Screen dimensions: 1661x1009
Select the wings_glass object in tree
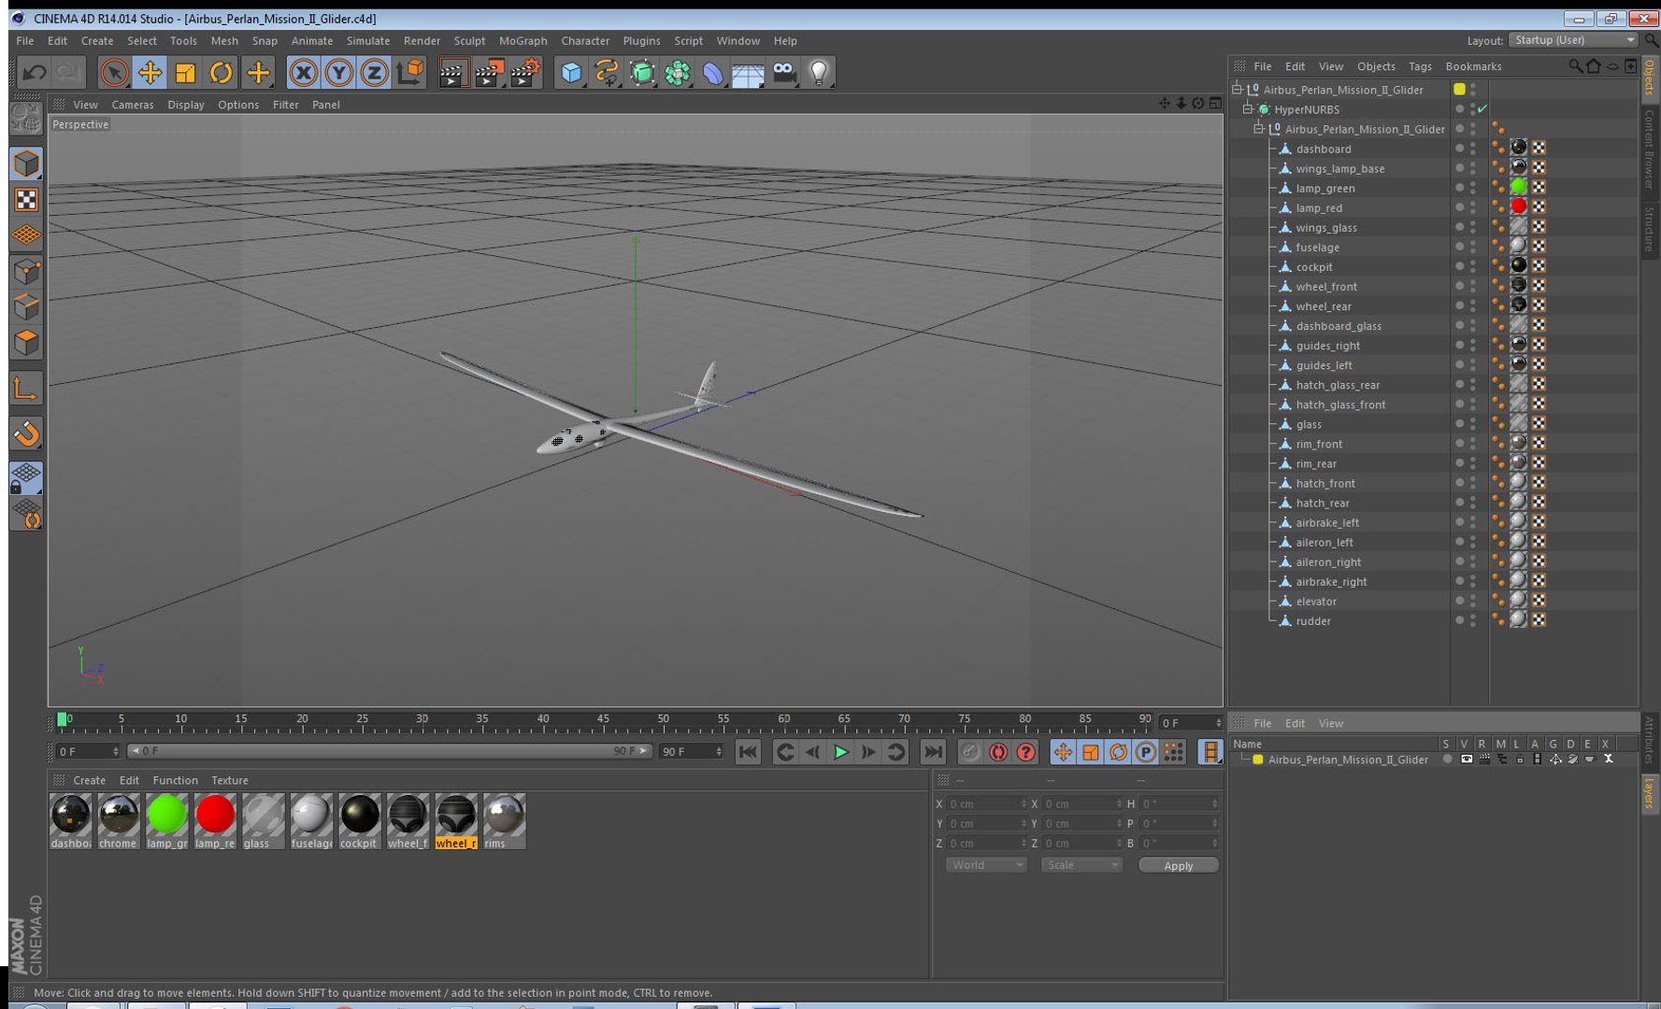(x=1325, y=228)
